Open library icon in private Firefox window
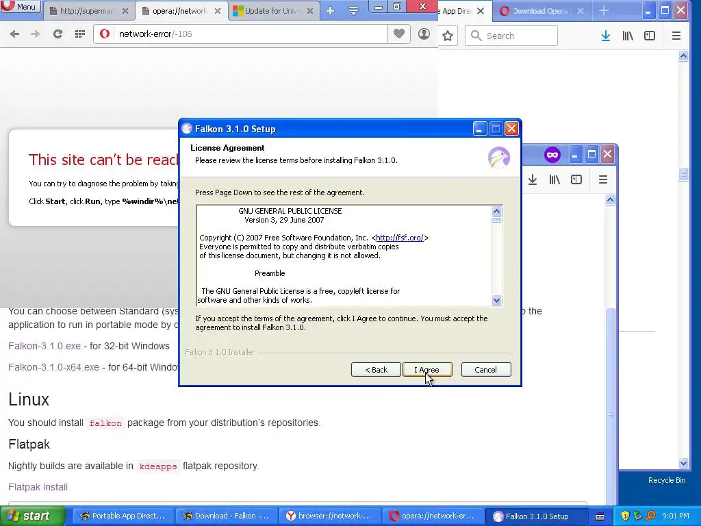Viewport: 701px width, 526px height. [x=555, y=180]
